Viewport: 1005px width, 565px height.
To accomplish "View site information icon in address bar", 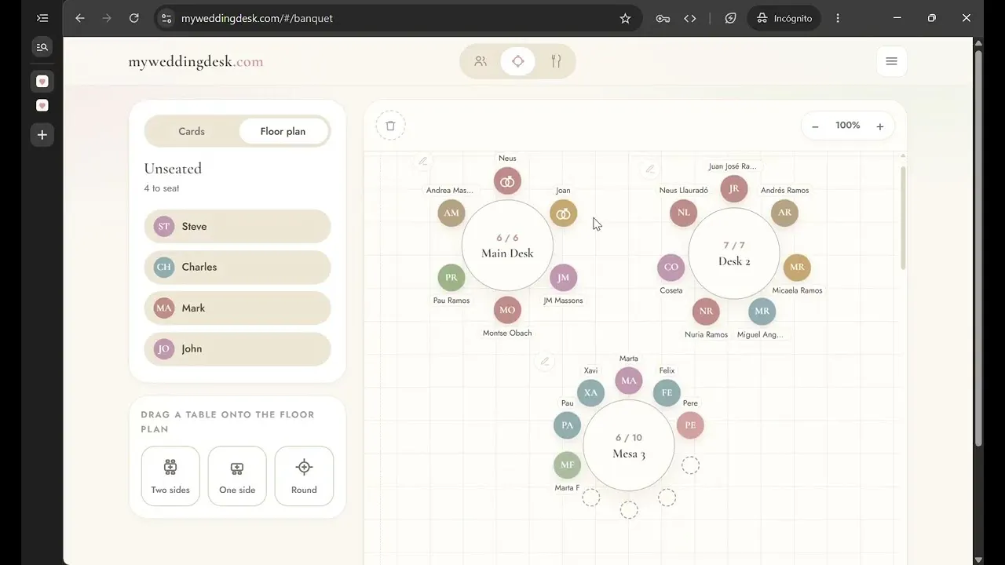I will point(166,18).
